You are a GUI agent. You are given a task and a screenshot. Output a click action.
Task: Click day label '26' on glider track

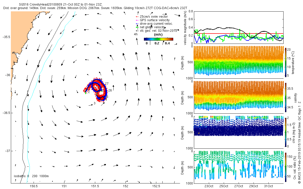110,90
